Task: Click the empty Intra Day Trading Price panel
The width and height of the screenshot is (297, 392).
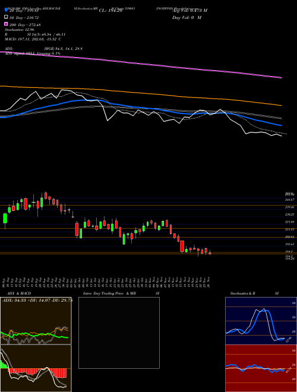Action: pyautogui.click(x=119, y=333)
